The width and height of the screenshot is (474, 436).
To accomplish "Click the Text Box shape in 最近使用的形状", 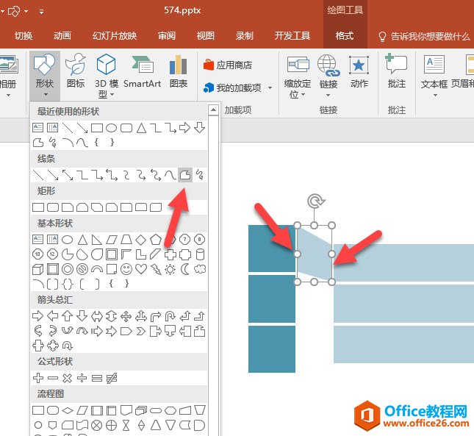I will point(38,128).
